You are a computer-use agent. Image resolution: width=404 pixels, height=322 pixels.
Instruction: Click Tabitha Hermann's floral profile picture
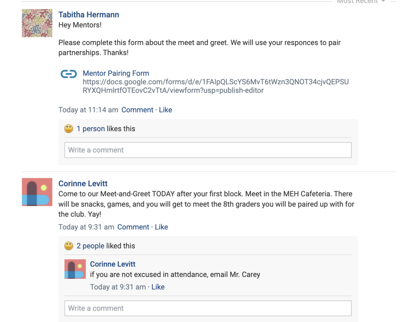37,23
